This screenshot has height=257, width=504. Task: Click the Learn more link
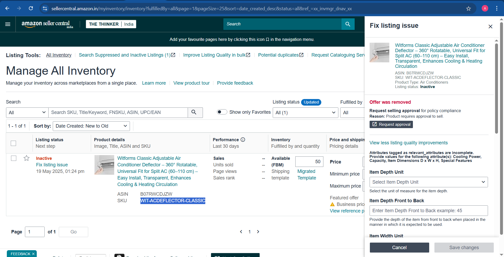click(x=154, y=83)
